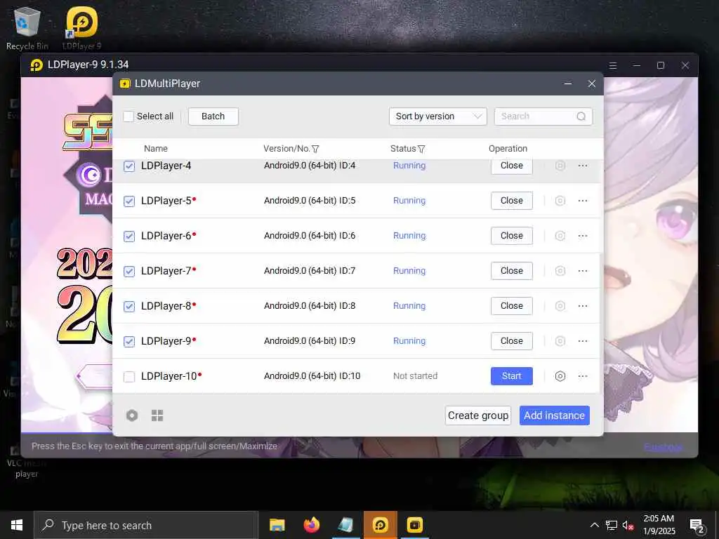The width and height of the screenshot is (719, 539).
Task: Open settings icon for LDPlayer-5 row
Action: [x=560, y=201]
